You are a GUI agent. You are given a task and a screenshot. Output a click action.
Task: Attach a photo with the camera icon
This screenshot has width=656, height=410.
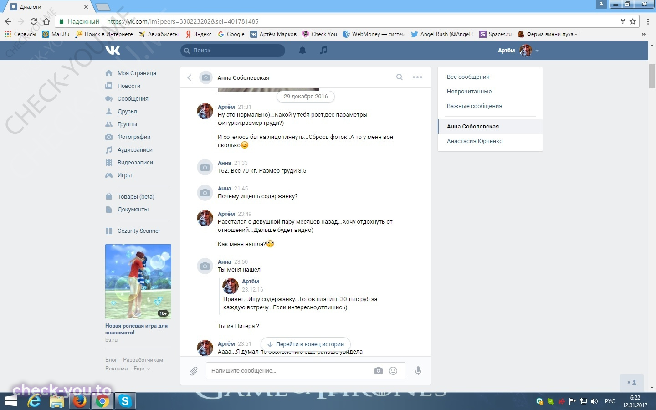(x=379, y=371)
